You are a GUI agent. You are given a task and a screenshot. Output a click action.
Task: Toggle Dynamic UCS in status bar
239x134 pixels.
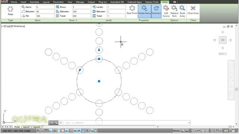(71, 131)
